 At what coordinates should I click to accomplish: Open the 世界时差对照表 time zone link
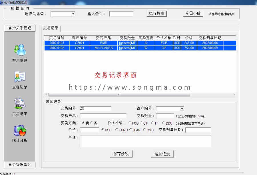coord(221,14)
